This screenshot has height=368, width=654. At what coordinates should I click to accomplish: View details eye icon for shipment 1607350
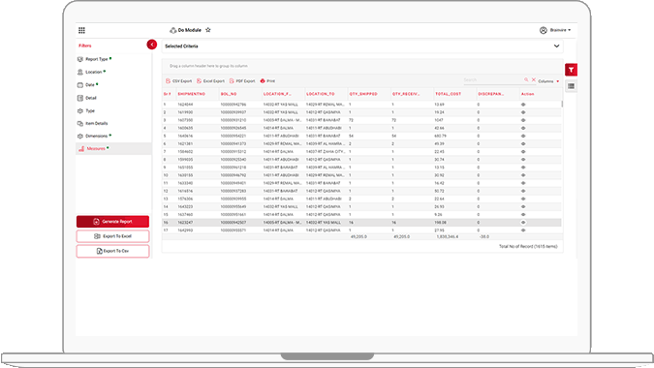pyautogui.click(x=523, y=120)
